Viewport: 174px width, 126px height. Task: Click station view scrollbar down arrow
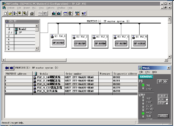[x=169, y=57]
